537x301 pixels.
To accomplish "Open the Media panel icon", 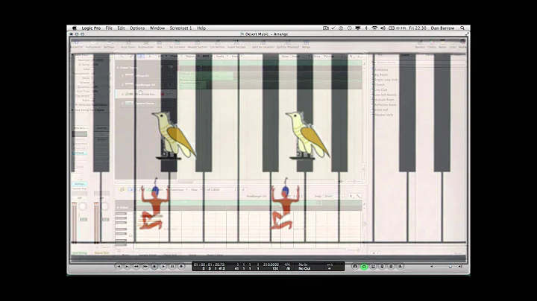I will click(x=462, y=43).
